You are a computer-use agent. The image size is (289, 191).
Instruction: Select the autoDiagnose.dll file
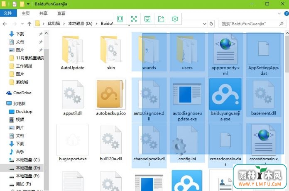pos(149,100)
